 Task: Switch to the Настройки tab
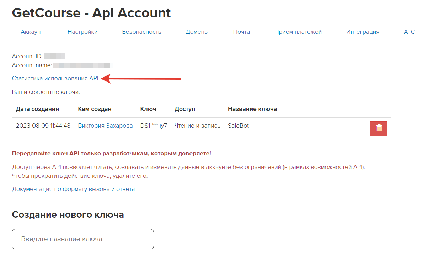point(82,32)
